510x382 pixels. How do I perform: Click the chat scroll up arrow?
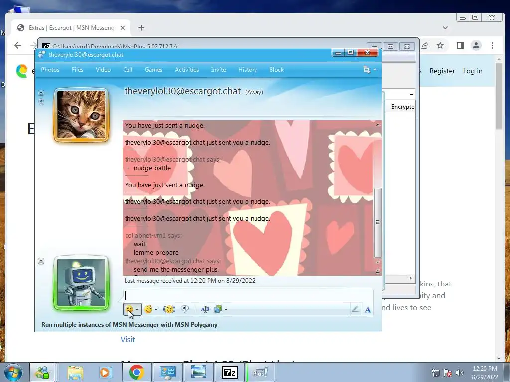coord(378,125)
